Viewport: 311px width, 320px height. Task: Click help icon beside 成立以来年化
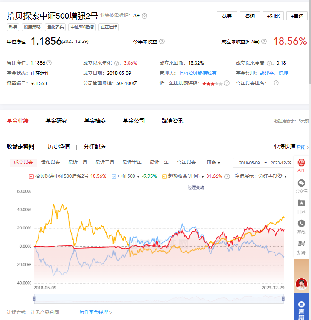point(116,63)
